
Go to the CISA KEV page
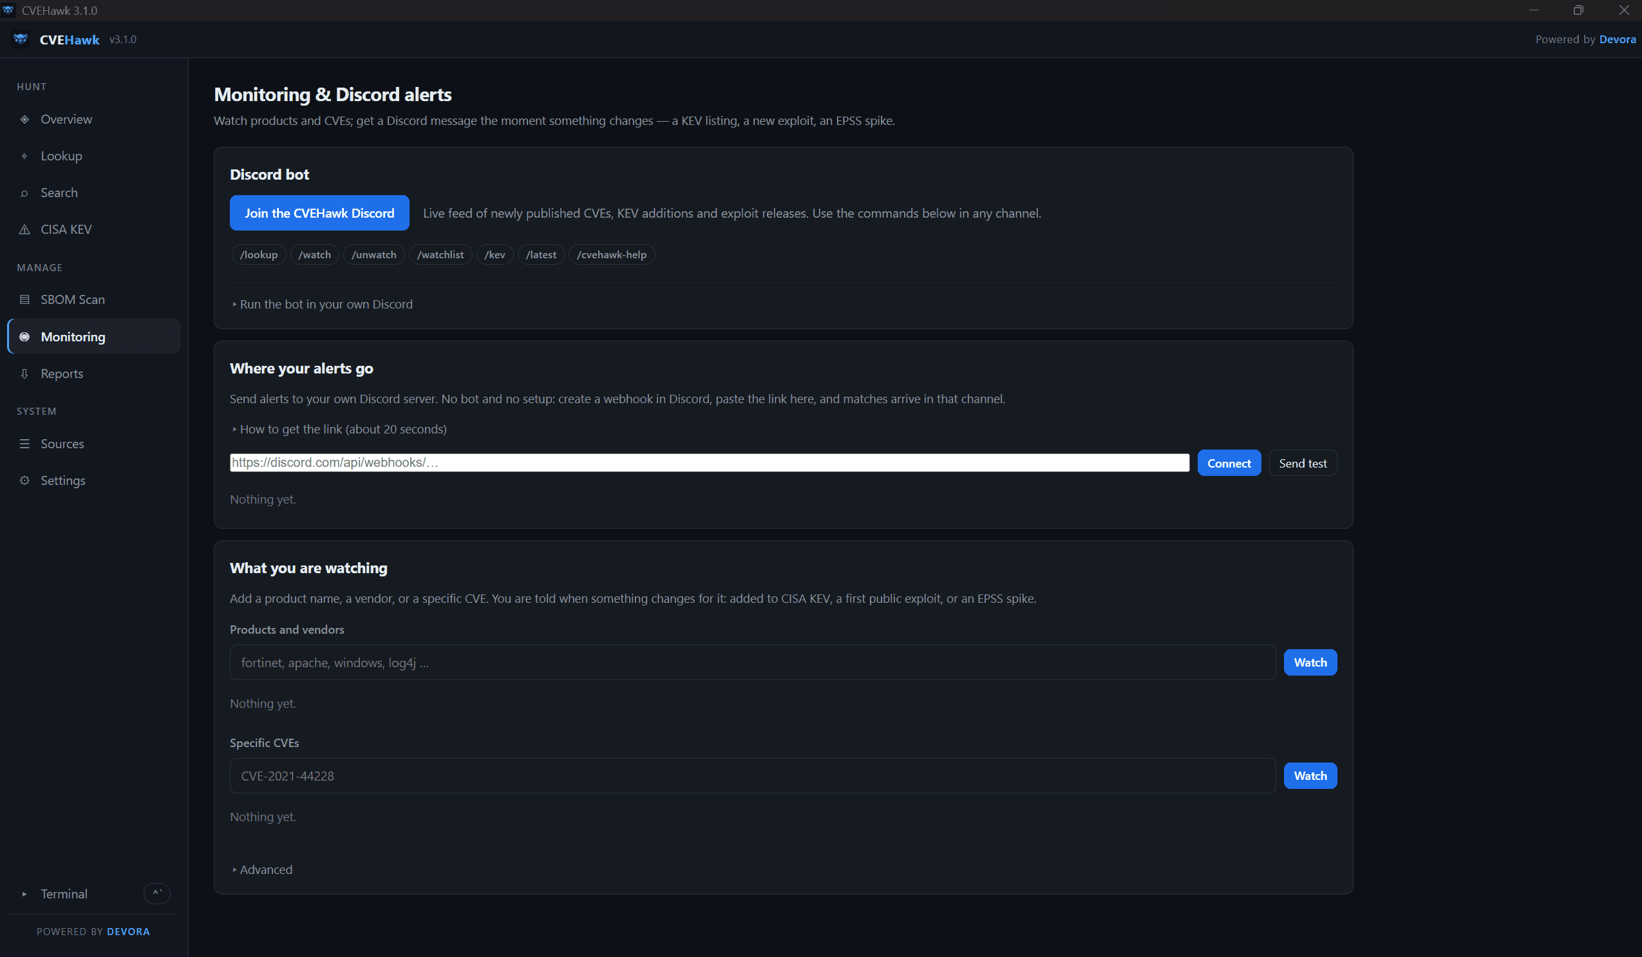[94, 229]
